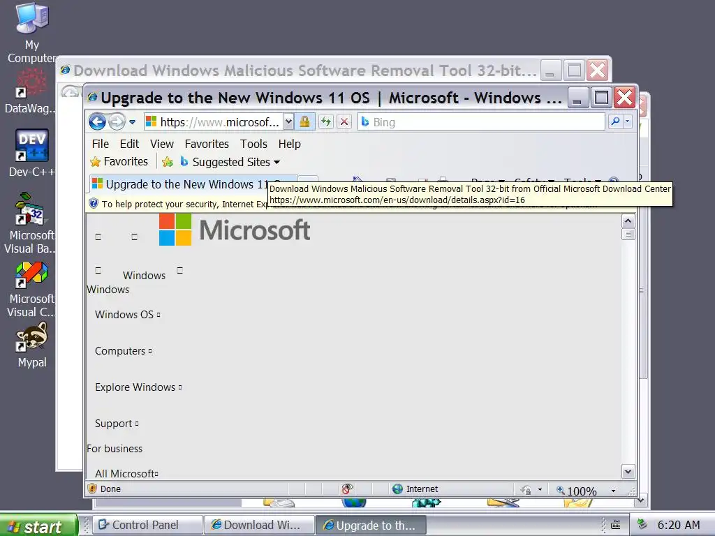This screenshot has width=715, height=536.
Task: Click the magnifier search button
Action: (x=615, y=121)
